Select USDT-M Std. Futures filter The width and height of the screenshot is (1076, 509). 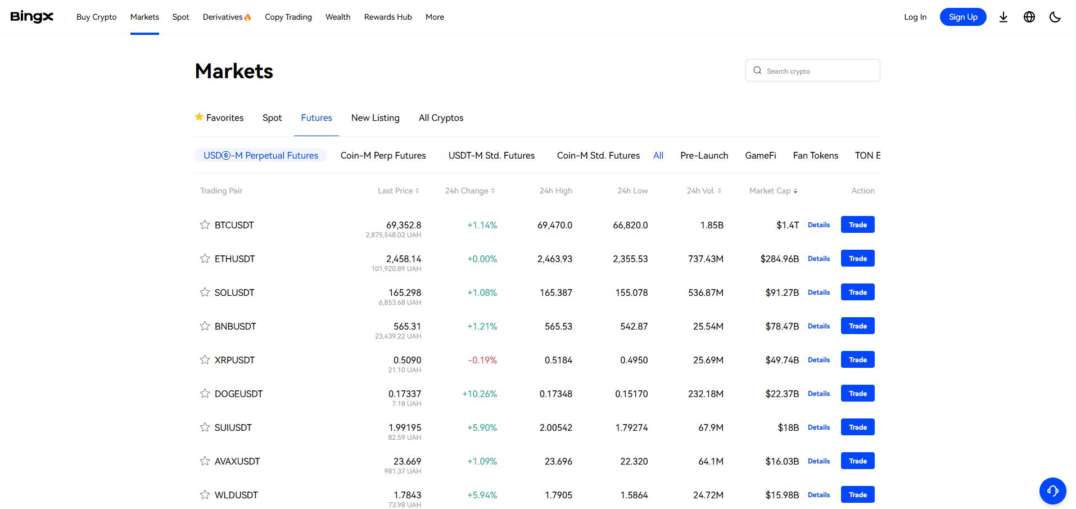coord(492,155)
